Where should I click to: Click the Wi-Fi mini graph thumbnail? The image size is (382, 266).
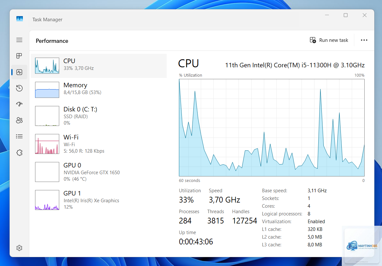(x=47, y=144)
